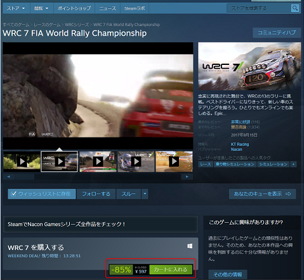Image resolution: width=304 pixels, height=280 pixels.
Task: Focus the store search input field
Action: pos(259,8)
